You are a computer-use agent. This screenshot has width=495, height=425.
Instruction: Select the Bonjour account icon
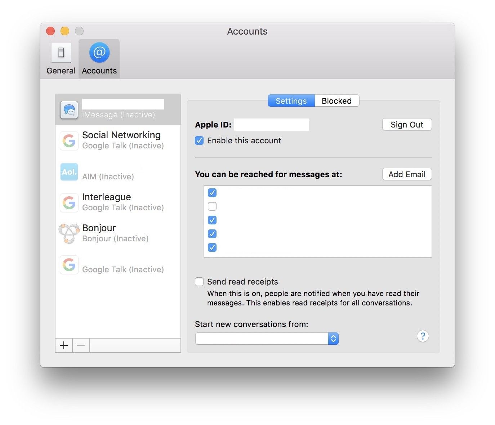(69, 233)
